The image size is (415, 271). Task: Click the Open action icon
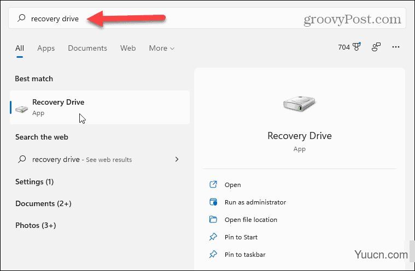click(x=213, y=184)
